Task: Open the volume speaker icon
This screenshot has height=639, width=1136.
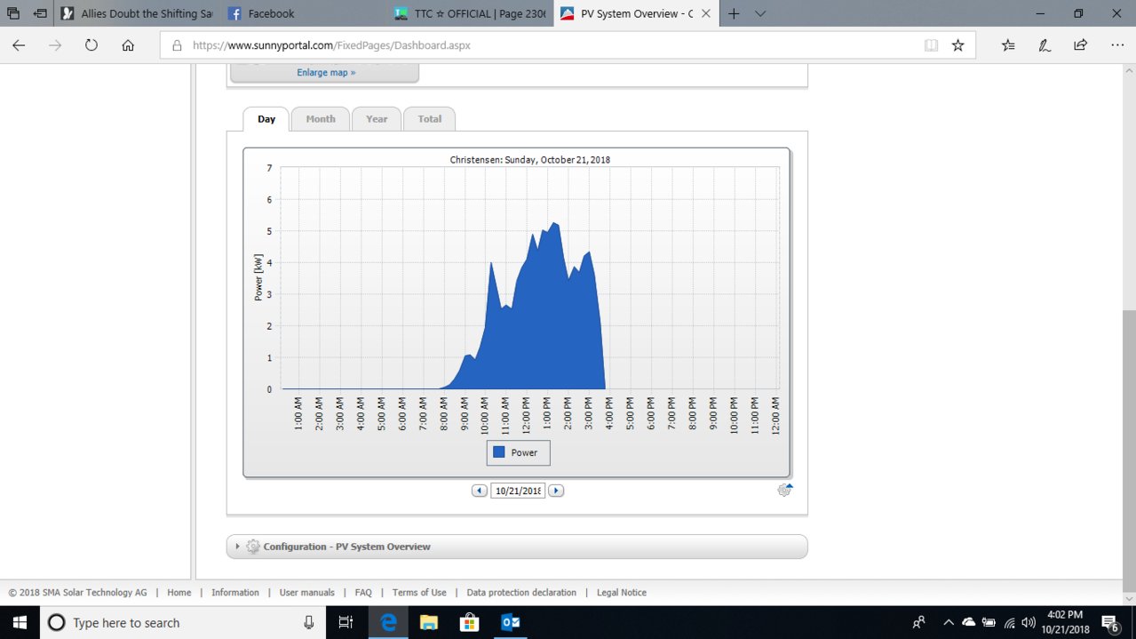Action: tap(1029, 623)
